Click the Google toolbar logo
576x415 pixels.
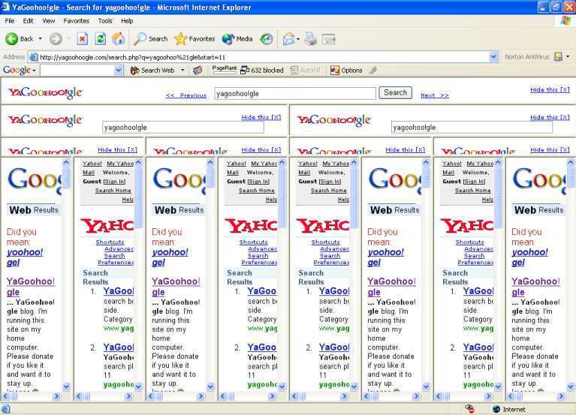[17, 70]
